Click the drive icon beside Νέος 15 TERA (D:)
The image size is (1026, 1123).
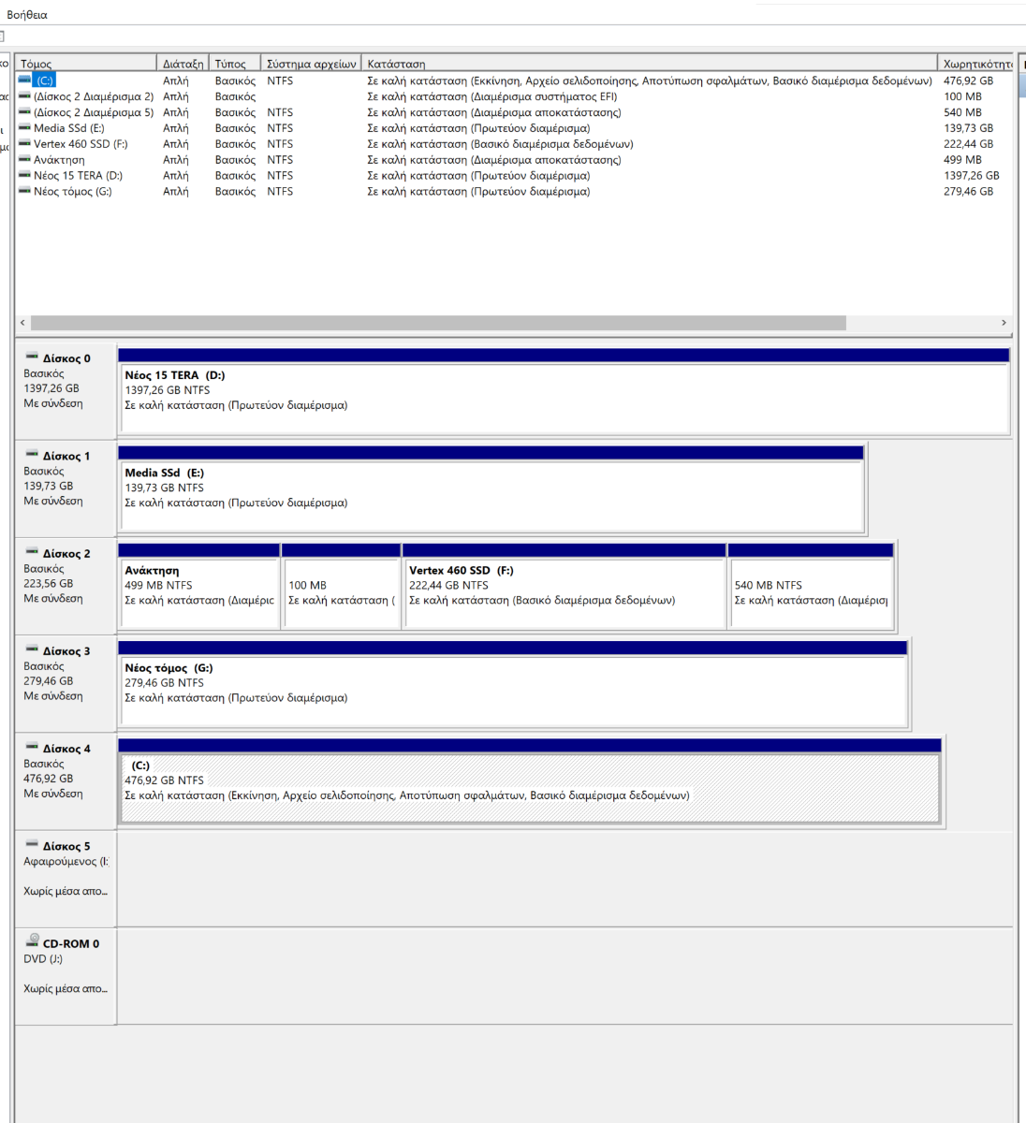click(24, 176)
